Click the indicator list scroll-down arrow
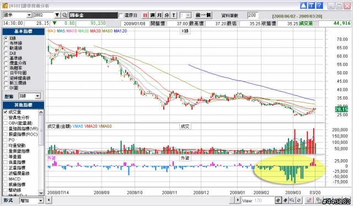 tap(41, 193)
